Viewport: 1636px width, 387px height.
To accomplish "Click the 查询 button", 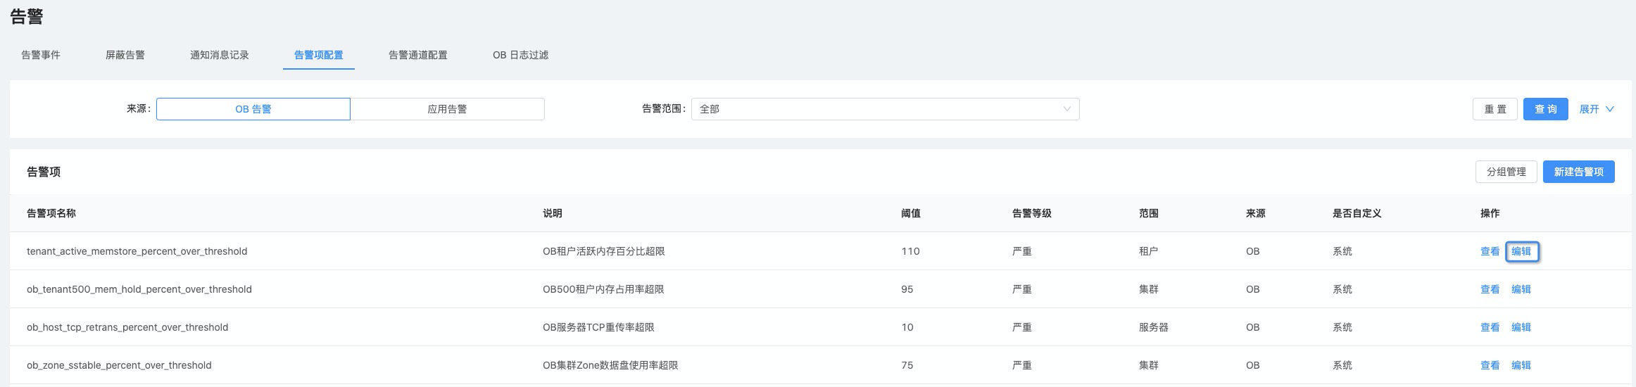I will [x=1546, y=109].
